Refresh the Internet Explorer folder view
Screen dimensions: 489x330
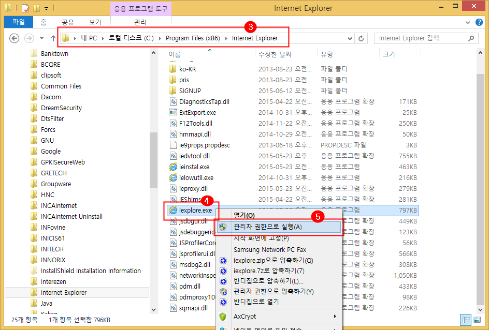point(361,38)
